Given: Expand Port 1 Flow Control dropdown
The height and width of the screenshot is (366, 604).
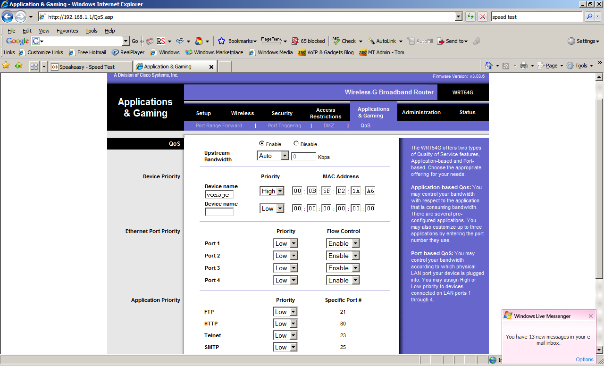Looking at the screenshot, I should click(x=343, y=243).
